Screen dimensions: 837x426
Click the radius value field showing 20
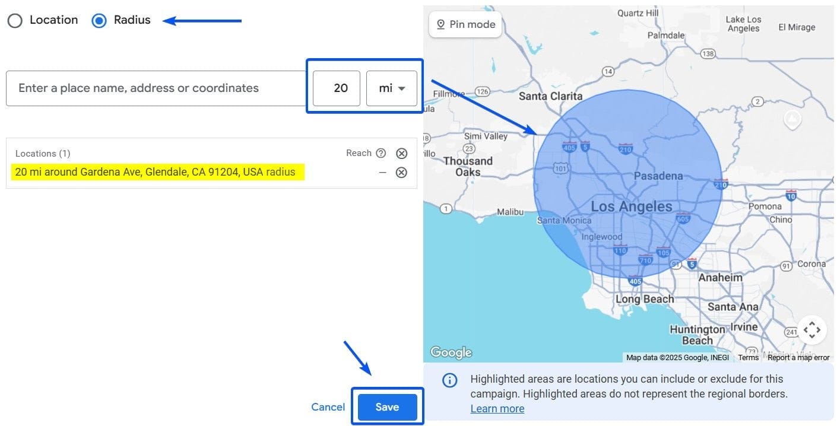(x=335, y=87)
